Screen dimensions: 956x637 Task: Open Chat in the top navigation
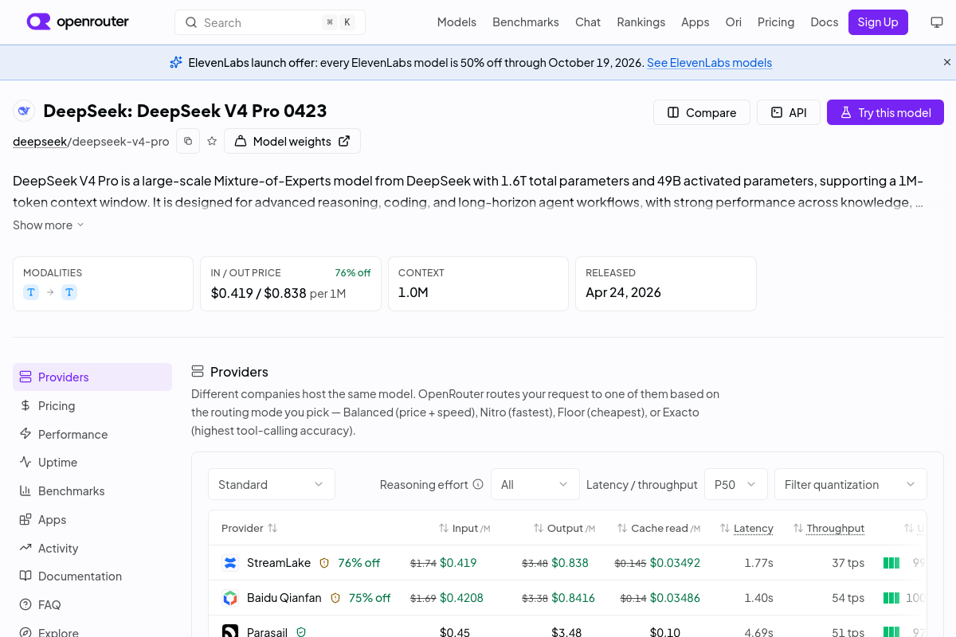point(588,22)
